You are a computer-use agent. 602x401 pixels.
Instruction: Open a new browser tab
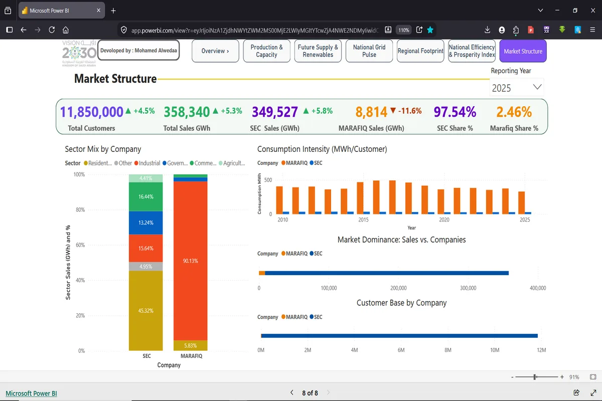[113, 11]
